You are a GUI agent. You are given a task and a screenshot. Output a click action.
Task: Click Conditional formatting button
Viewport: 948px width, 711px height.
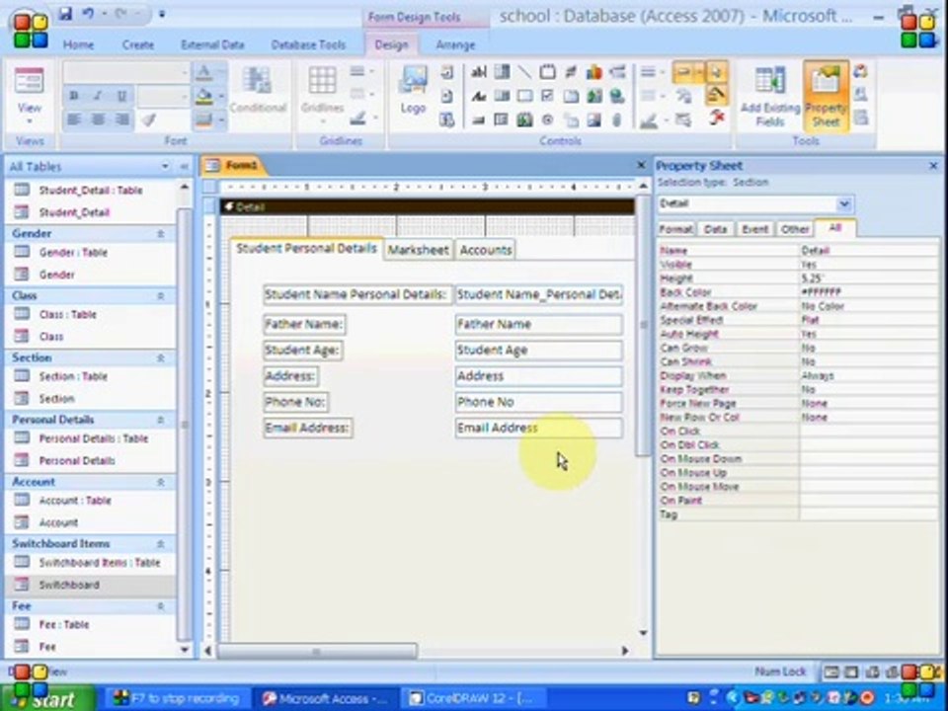pos(258,91)
